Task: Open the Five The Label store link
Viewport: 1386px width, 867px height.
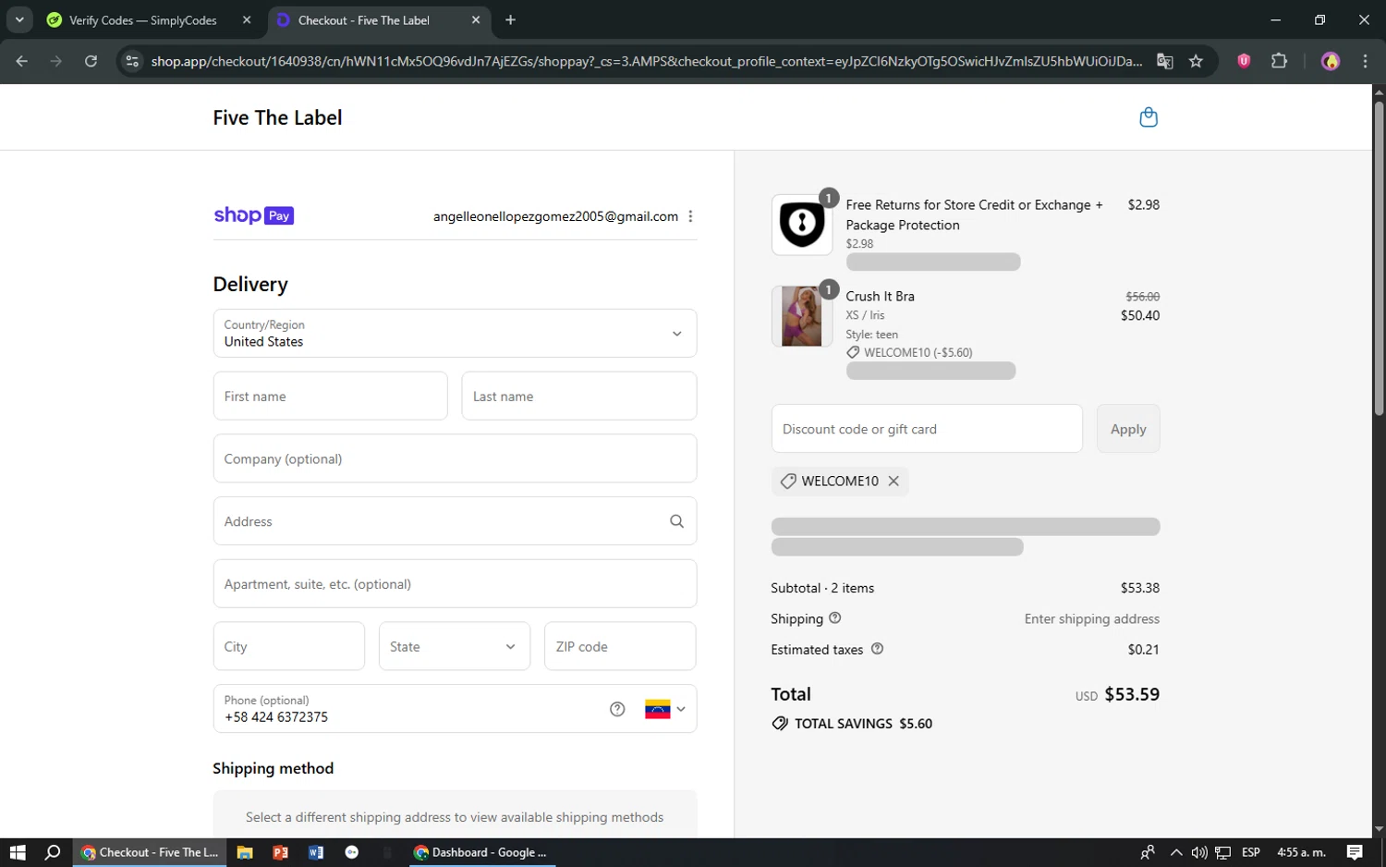Action: (x=277, y=117)
